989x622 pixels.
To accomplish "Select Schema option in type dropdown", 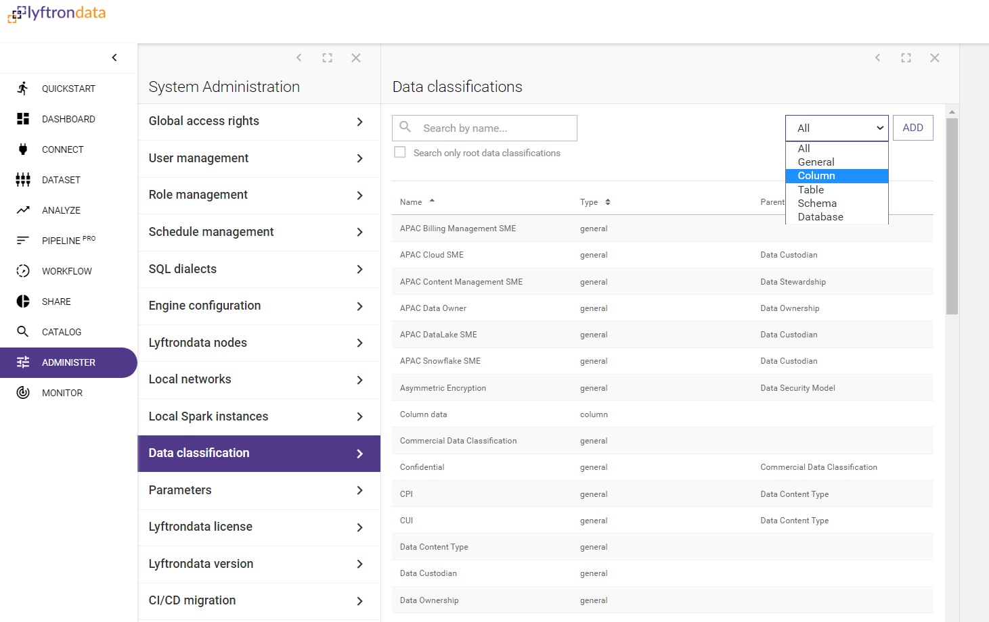I will click(837, 204).
